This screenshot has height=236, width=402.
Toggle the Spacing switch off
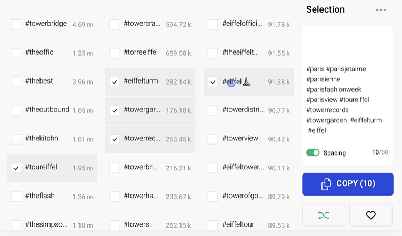(313, 152)
